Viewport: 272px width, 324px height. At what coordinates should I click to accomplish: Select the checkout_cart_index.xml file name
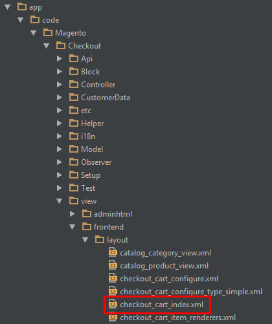pyautogui.click(x=161, y=305)
